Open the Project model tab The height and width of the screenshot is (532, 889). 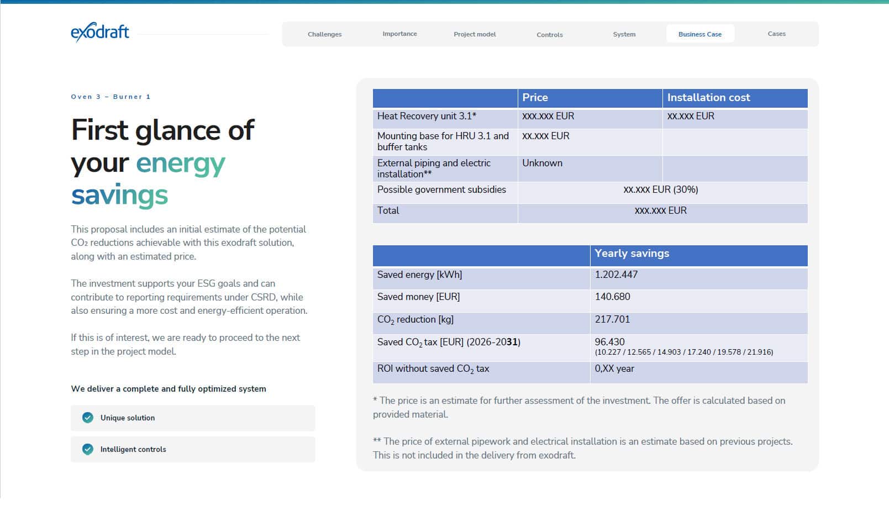coord(475,34)
